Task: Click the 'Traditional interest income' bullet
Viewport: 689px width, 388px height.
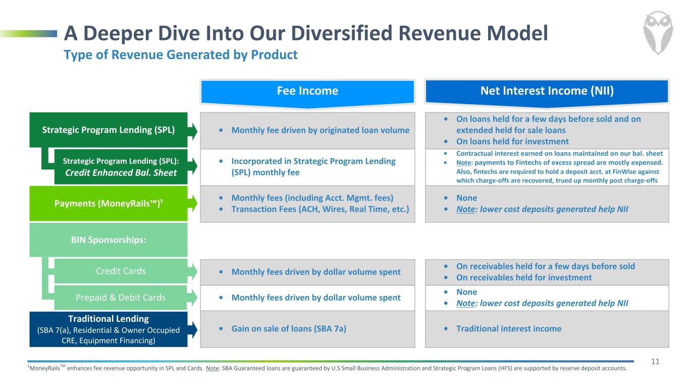Action: click(x=508, y=329)
